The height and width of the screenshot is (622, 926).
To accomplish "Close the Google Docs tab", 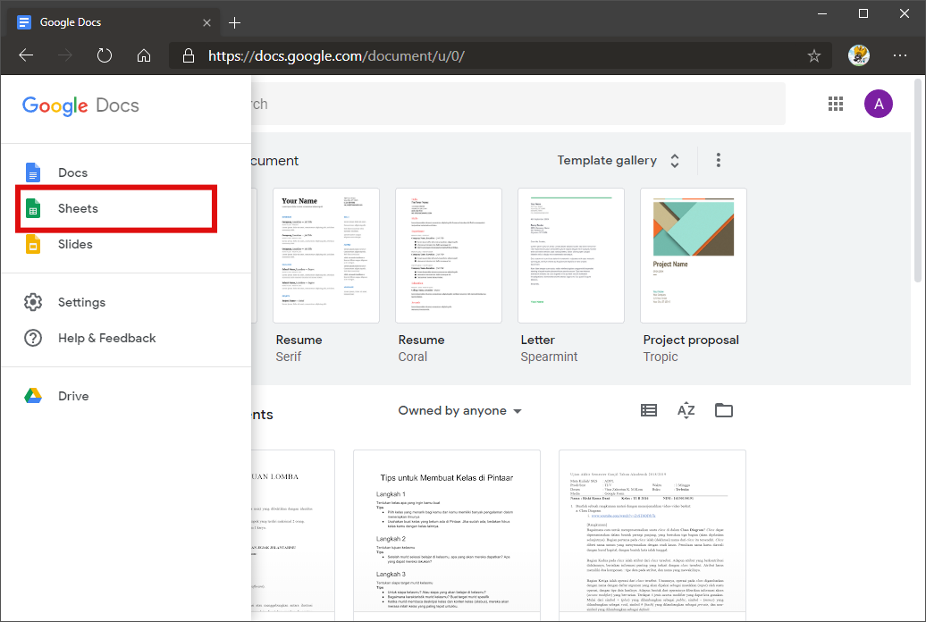I will click(206, 22).
